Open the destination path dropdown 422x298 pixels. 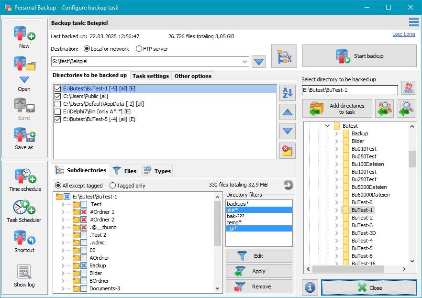tap(245, 61)
